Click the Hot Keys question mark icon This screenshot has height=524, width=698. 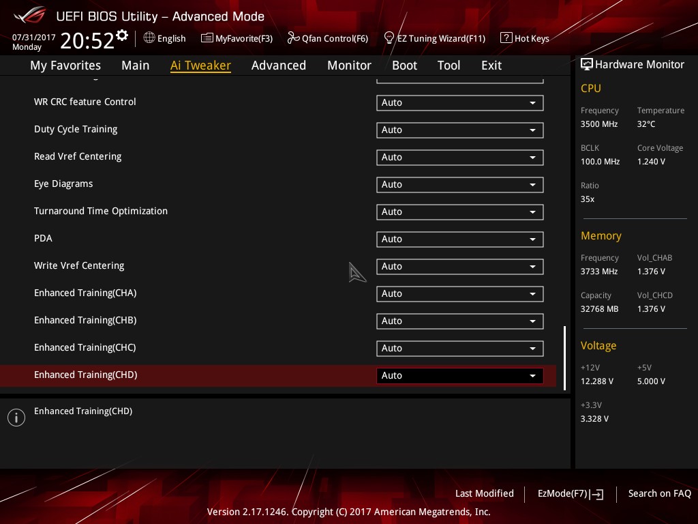506,38
